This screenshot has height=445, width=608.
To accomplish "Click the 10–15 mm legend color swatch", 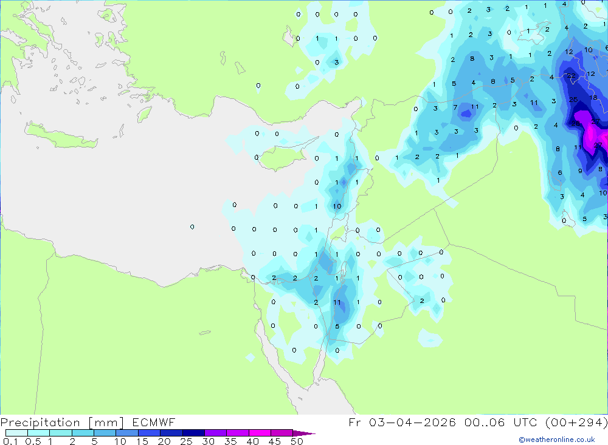I will tap(127, 433).
